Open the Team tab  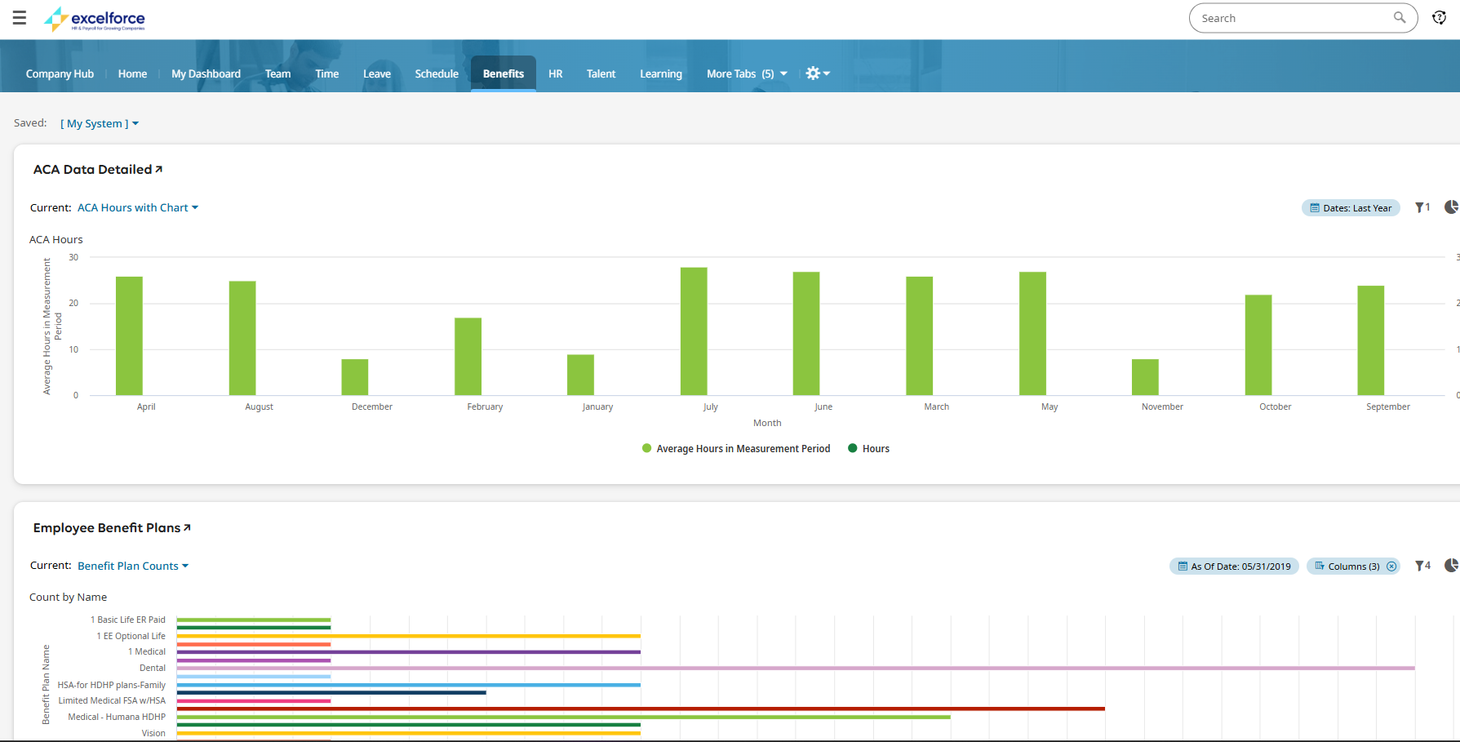(277, 73)
